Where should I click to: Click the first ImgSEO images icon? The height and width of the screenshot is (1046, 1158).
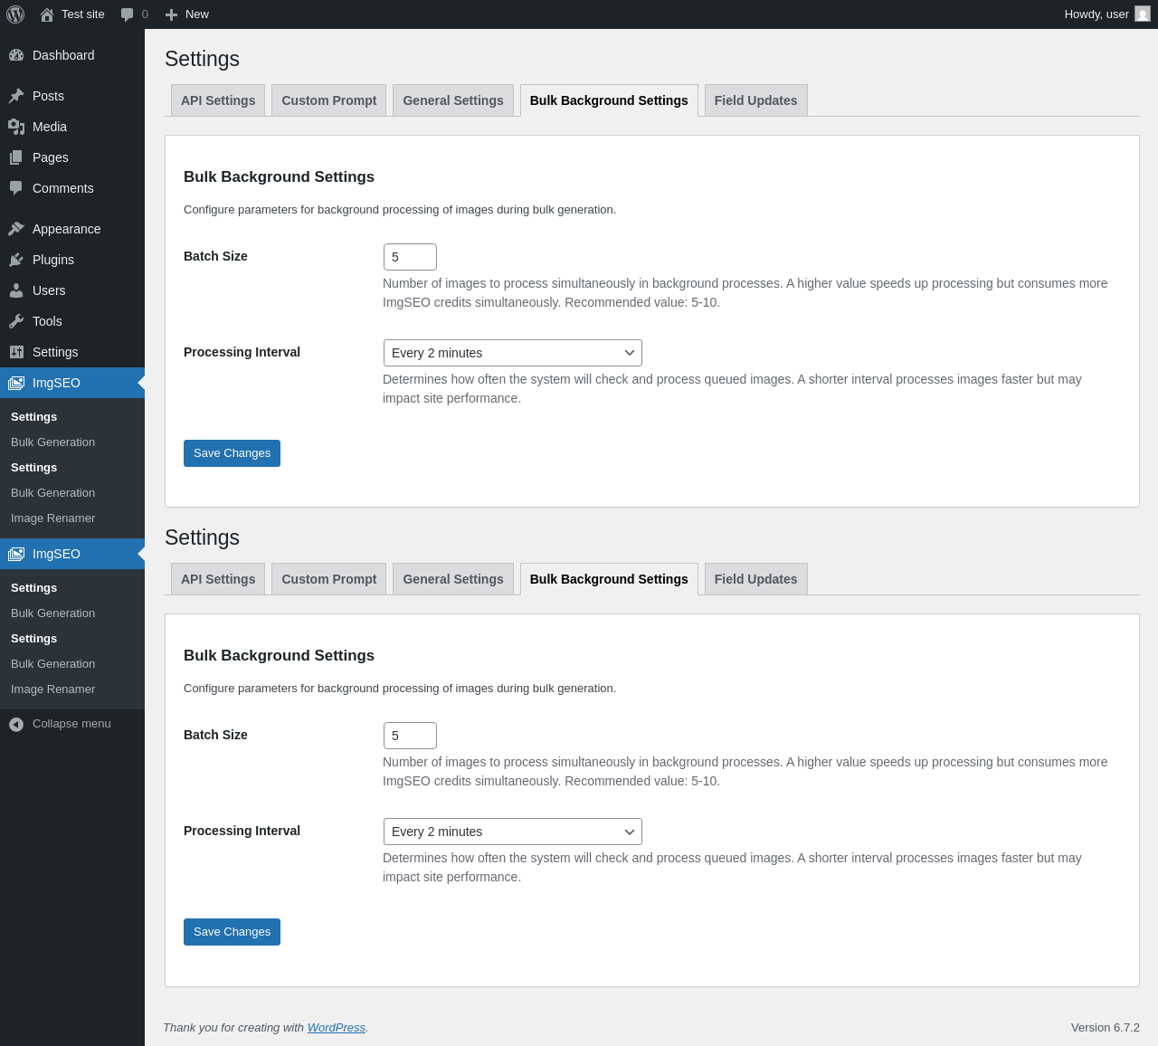pyautogui.click(x=16, y=383)
